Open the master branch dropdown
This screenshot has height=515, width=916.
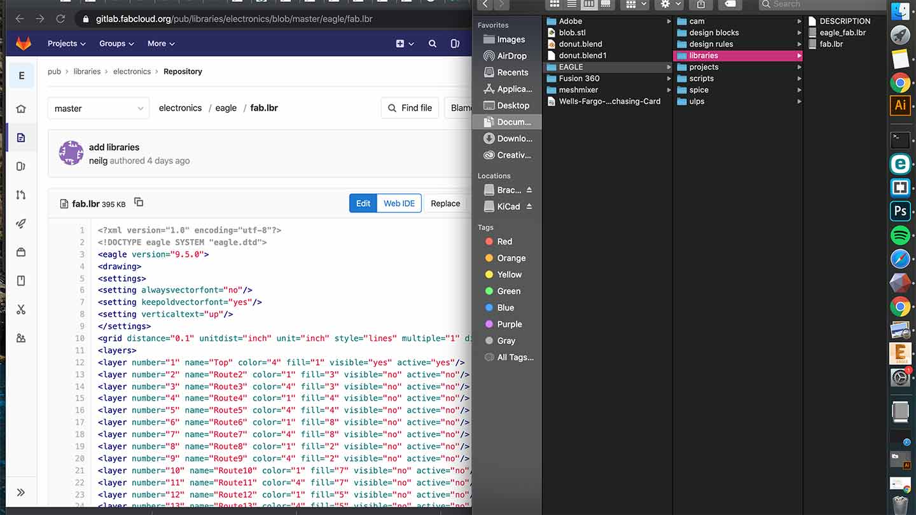coord(99,109)
